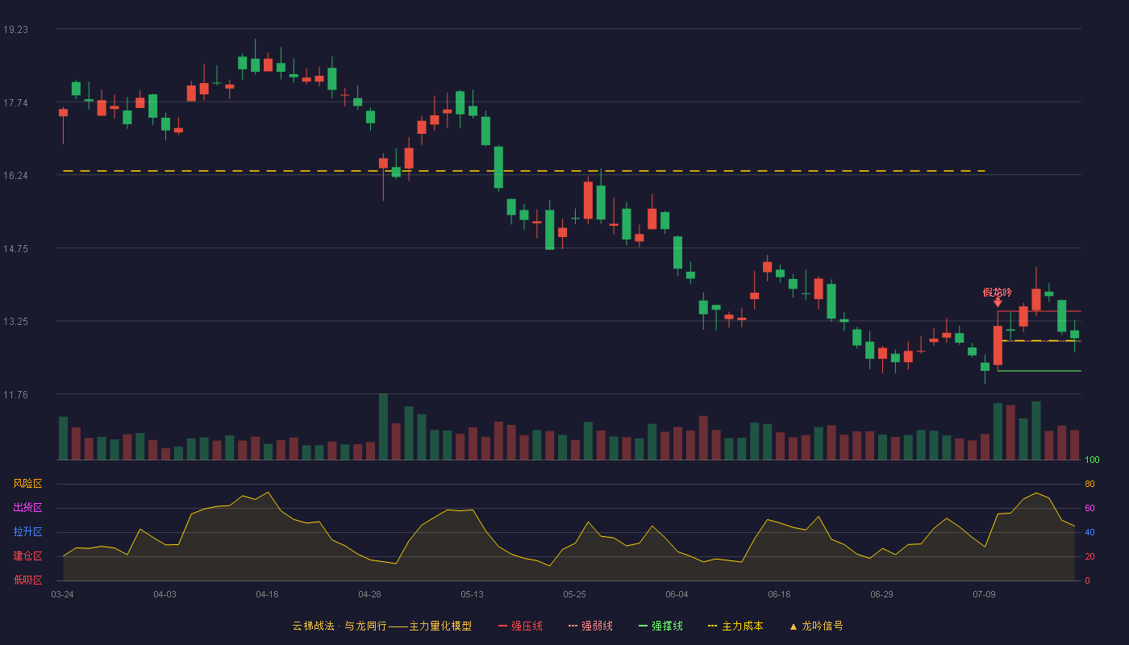The height and width of the screenshot is (645, 1129).
Task: Toggle the 主力成本 legend label
Action: coord(742,626)
